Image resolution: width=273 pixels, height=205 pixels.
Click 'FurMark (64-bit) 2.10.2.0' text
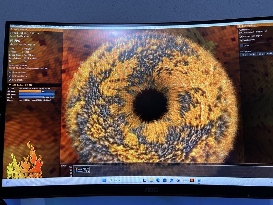24,33
